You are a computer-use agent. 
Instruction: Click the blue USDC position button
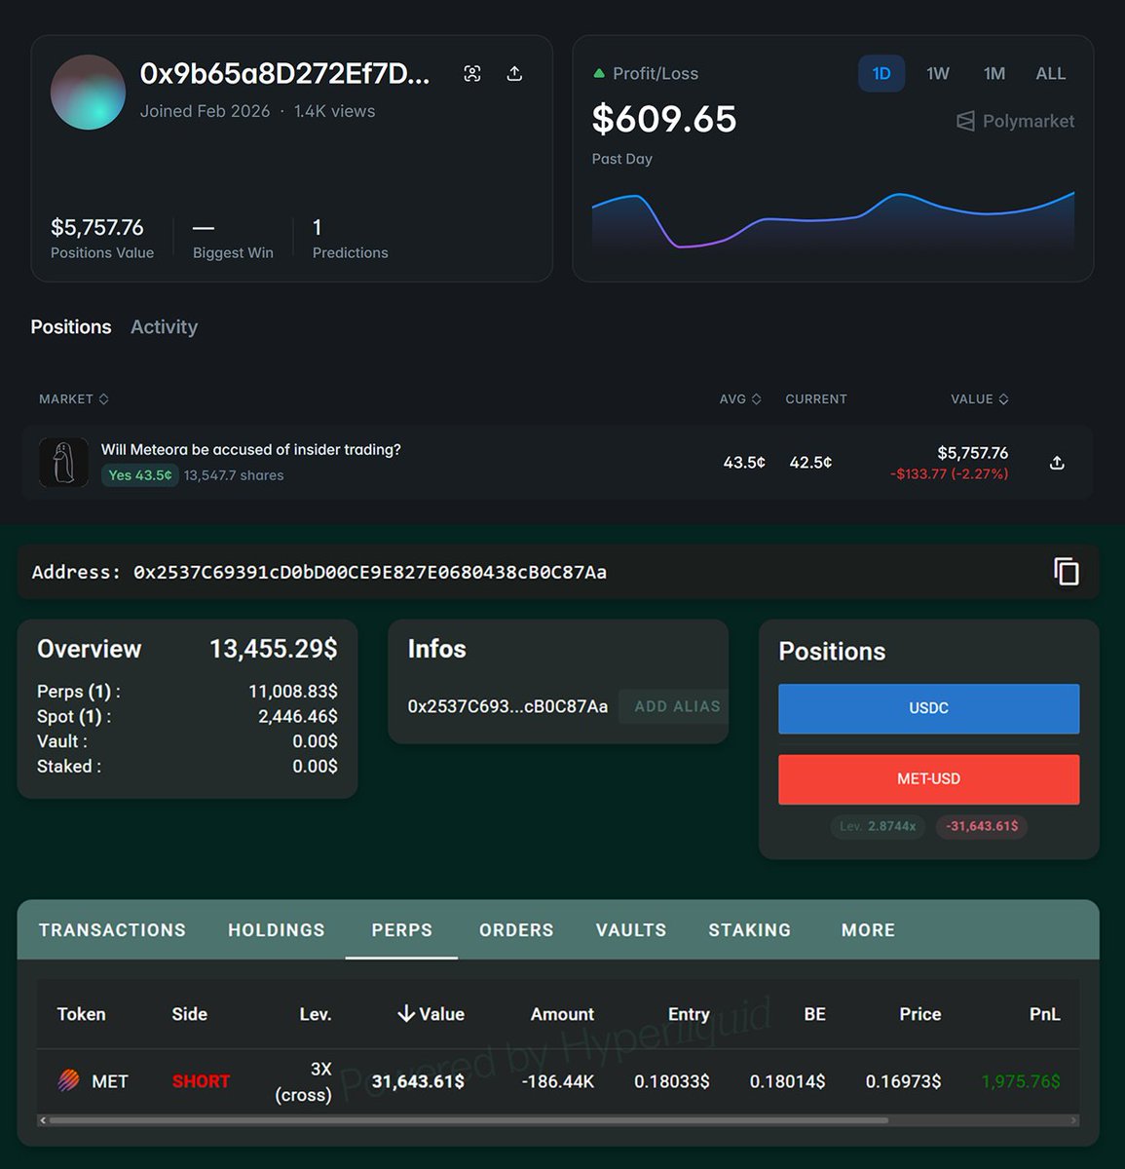(x=929, y=708)
